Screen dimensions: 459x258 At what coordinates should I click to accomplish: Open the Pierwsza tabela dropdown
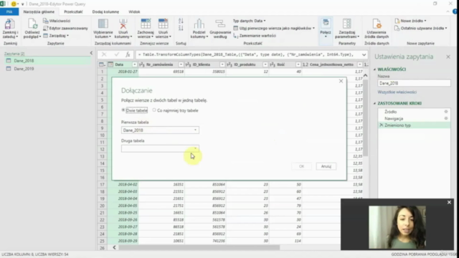(160, 130)
